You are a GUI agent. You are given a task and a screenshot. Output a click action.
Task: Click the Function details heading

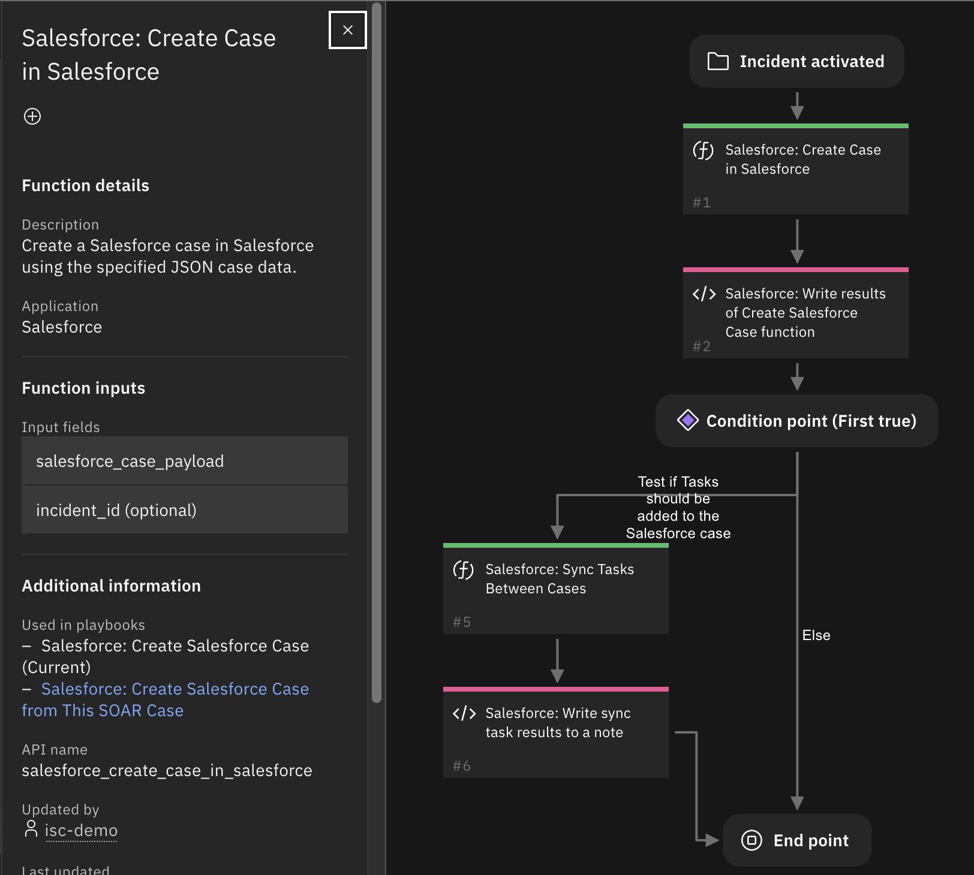point(86,186)
